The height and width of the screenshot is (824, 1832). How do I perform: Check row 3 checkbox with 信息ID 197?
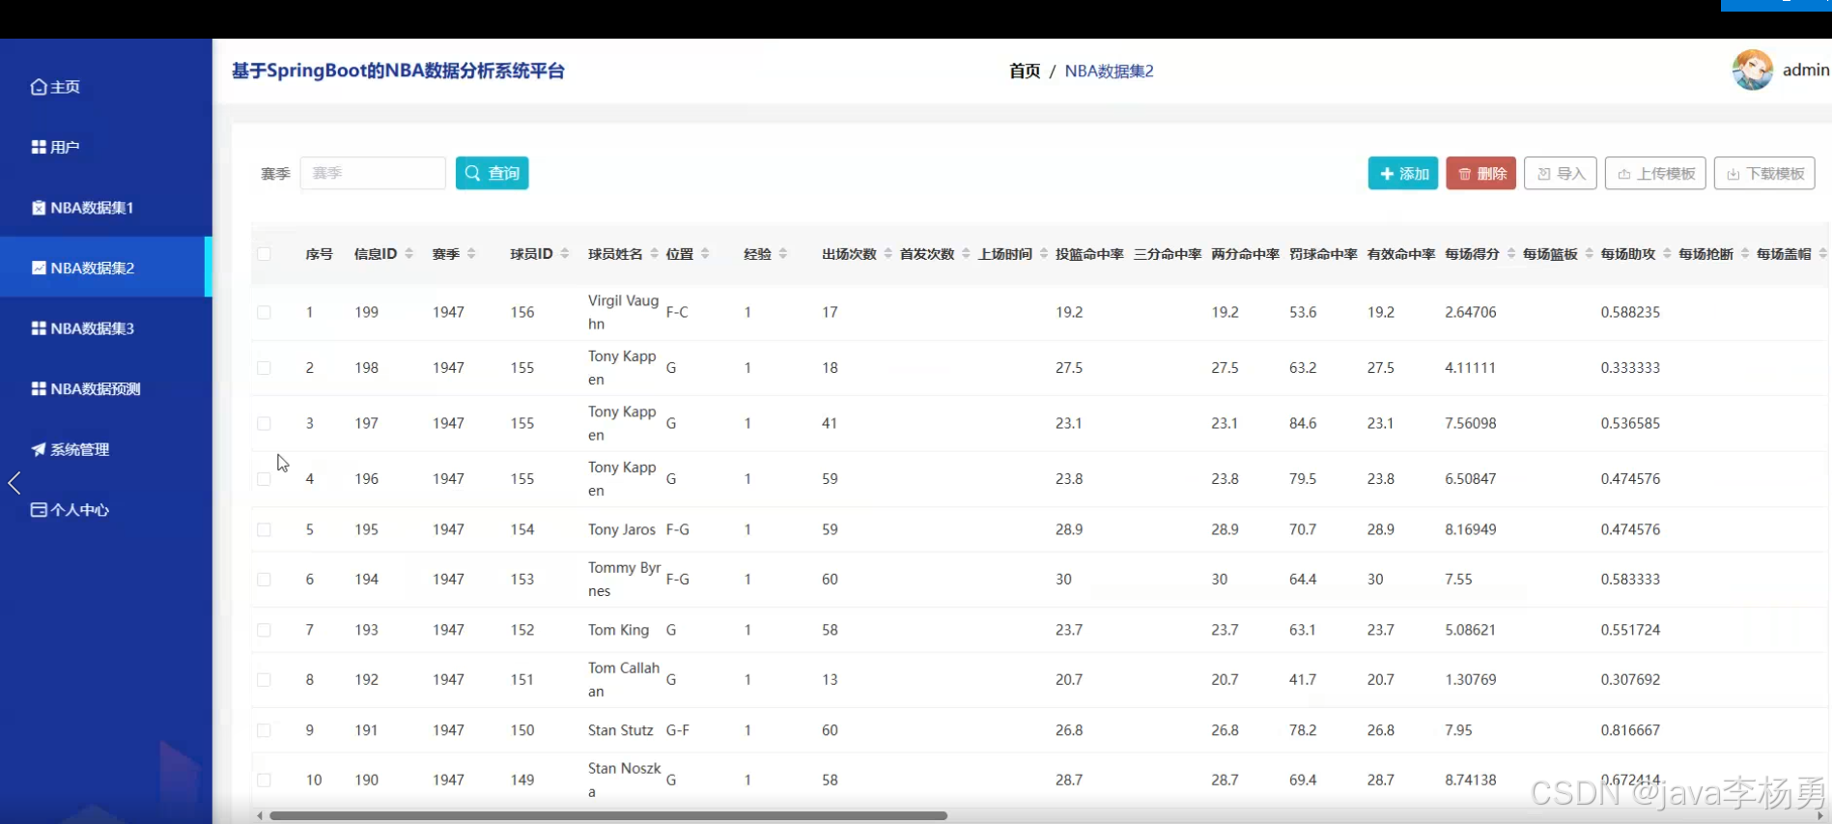click(264, 423)
